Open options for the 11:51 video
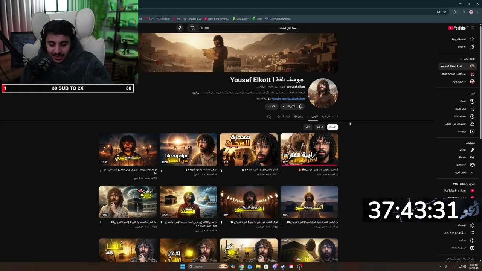482x271 pixels. tap(282, 170)
